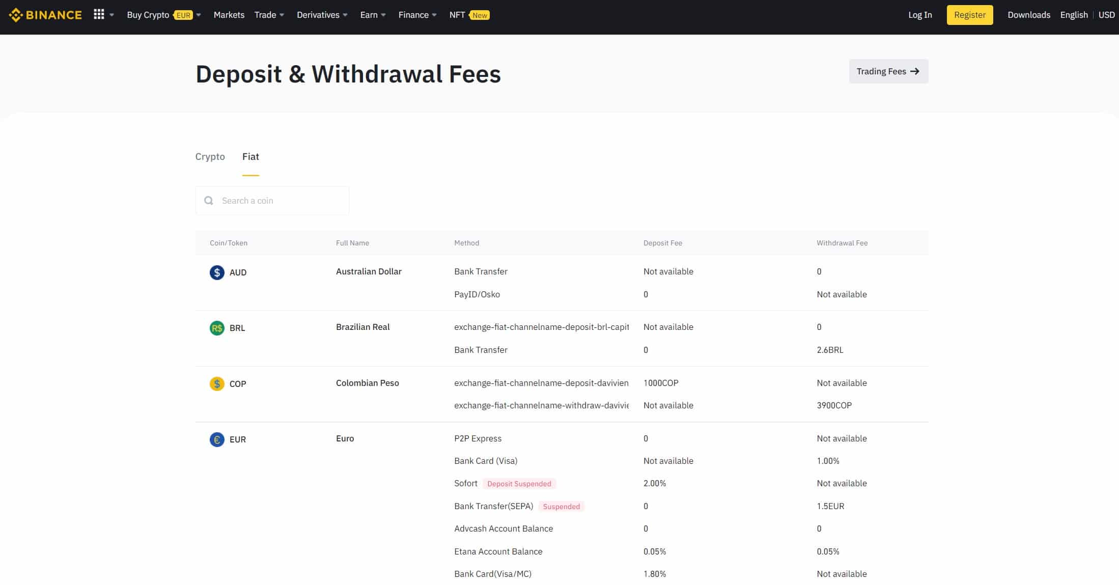This screenshot has height=585, width=1119.
Task: Click the COP currency coin icon
Action: click(x=217, y=383)
